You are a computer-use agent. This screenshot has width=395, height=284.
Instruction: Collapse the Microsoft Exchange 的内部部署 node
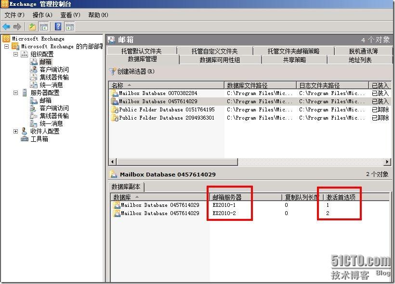click(7, 46)
